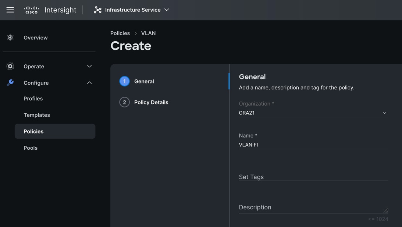This screenshot has width=402, height=227.
Task: Expand the Operate section chevron
Action: click(89, 66)
